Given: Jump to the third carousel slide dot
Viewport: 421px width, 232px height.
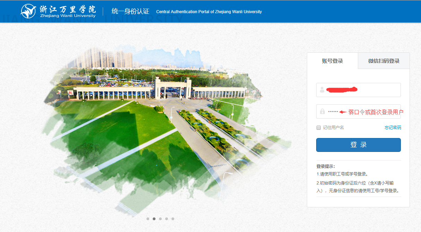Looking at the screenshot, I should point(160,219).
